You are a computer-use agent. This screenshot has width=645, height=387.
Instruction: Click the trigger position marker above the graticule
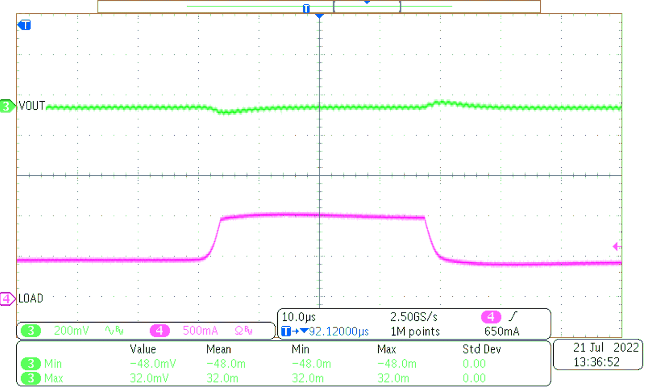319,14
